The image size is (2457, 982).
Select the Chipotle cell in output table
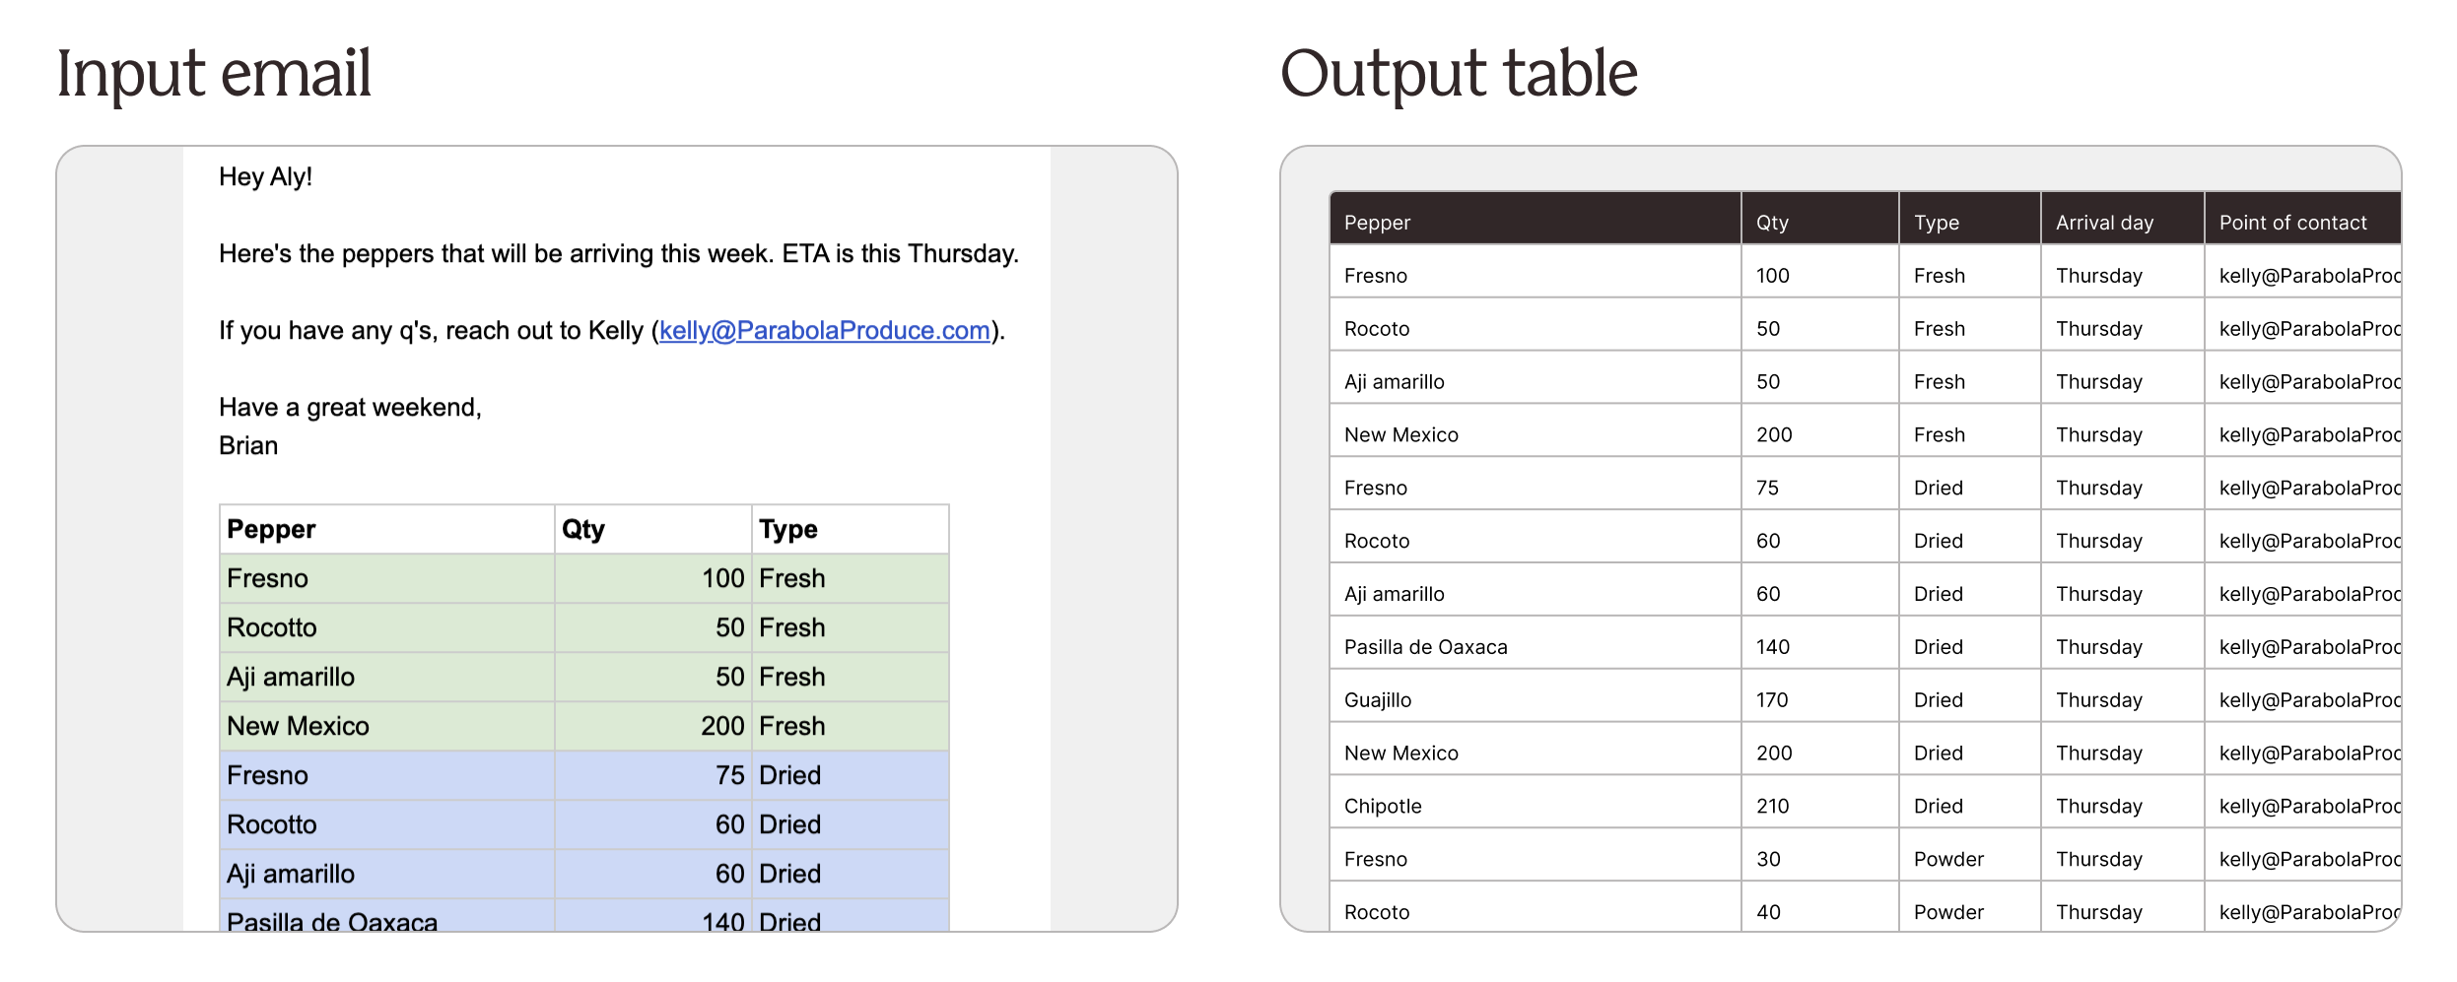pyautogui.click(x=1382, y=806)
